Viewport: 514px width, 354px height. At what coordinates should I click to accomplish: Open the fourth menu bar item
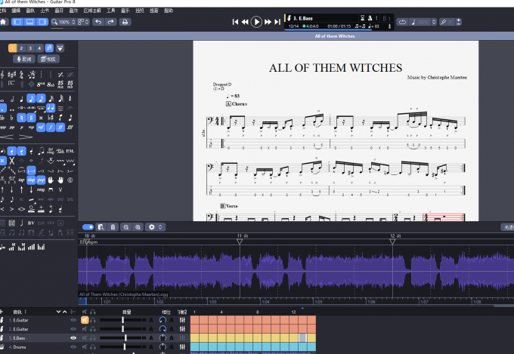click(x=45, y=11)
